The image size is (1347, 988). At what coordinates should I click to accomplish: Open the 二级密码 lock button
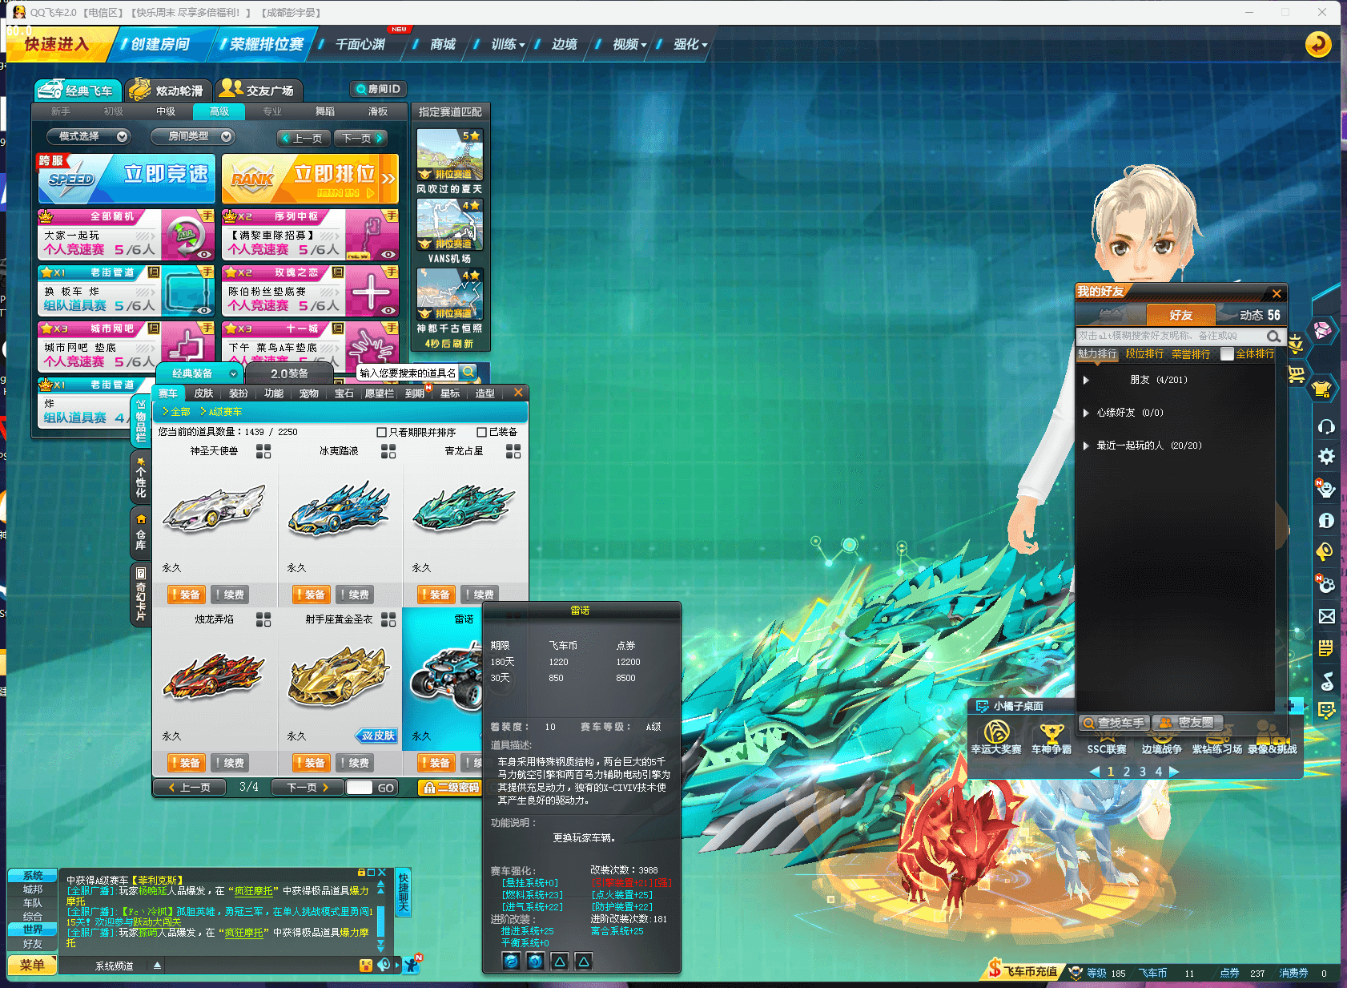[449, 788]
